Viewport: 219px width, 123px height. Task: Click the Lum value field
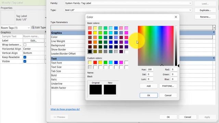pyautogui.click(x=150, y=79)
